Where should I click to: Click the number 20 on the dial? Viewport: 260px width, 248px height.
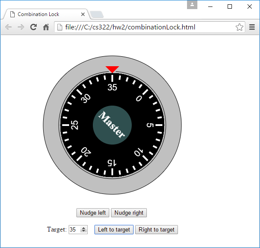pyautogui.click(x=86, y=152)
